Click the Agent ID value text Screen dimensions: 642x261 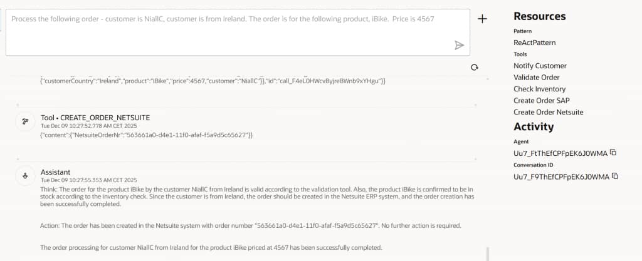click(x=560, y=153)
